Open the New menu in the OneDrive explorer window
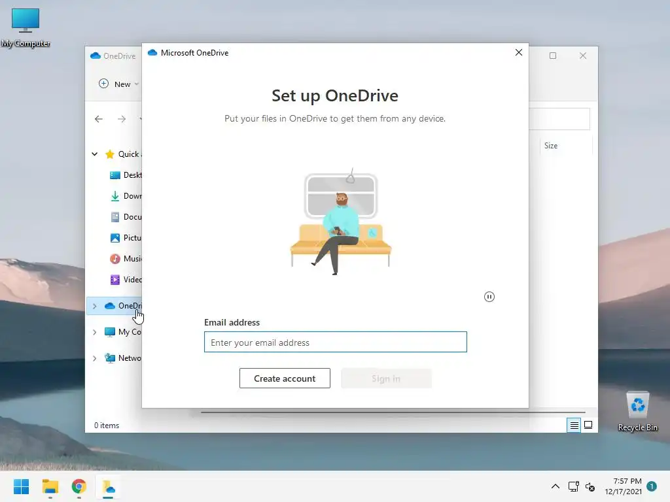The height and width of the screenshot is (502, 670). 119,84
